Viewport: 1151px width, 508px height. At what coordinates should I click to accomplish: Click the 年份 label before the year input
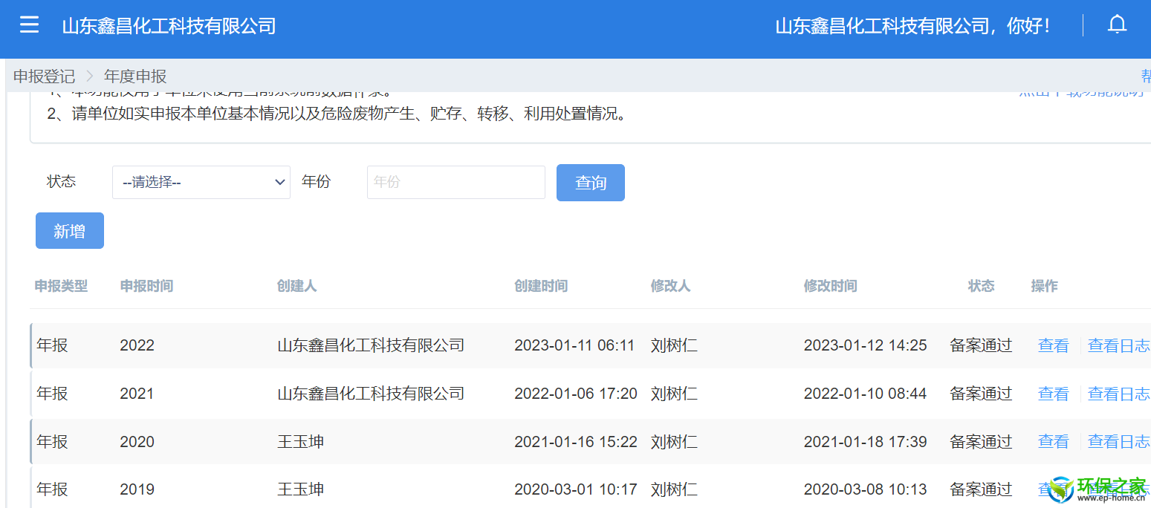pos(316,181)
